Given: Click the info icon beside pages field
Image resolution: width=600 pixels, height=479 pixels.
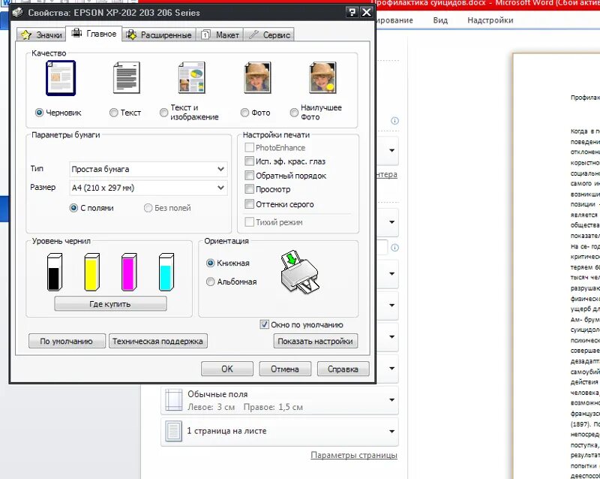Looking at the screenshot, I should tap(395, 248).
